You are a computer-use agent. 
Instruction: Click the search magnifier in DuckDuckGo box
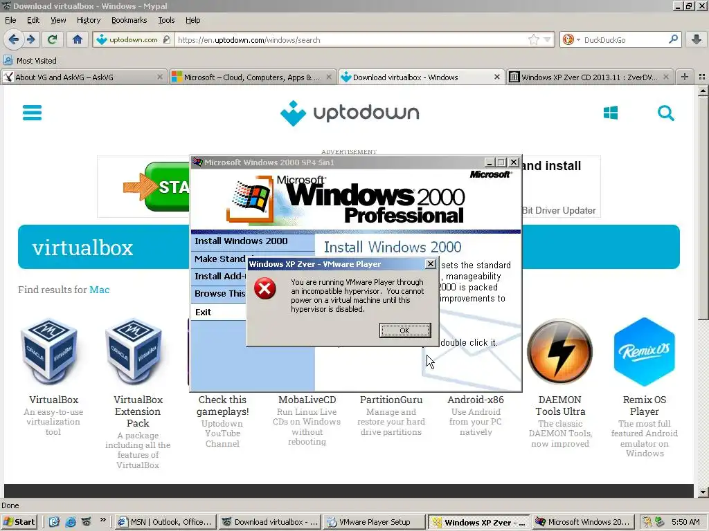[673, 39]
